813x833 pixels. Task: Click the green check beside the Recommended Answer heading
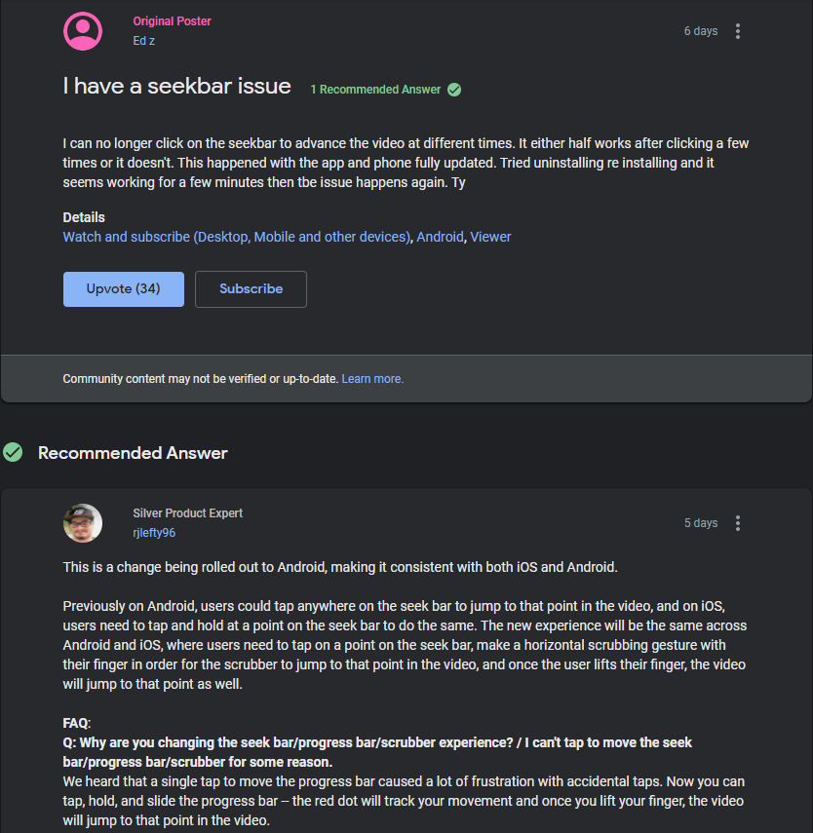[x=13, y=452]
